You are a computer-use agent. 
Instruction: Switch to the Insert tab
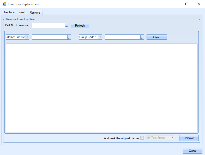click(x=22, y=13)
